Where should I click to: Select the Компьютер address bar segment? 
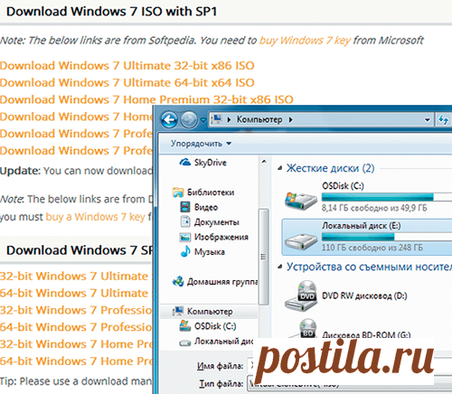click(259, 119)
